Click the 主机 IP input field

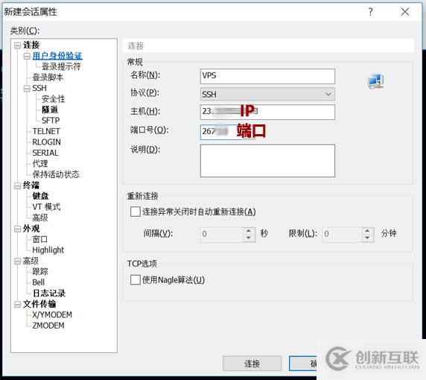(x=267, y=112)
